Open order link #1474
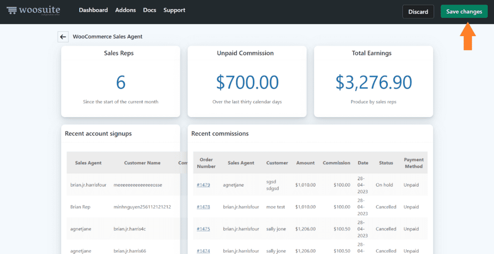 coord(203,251)
